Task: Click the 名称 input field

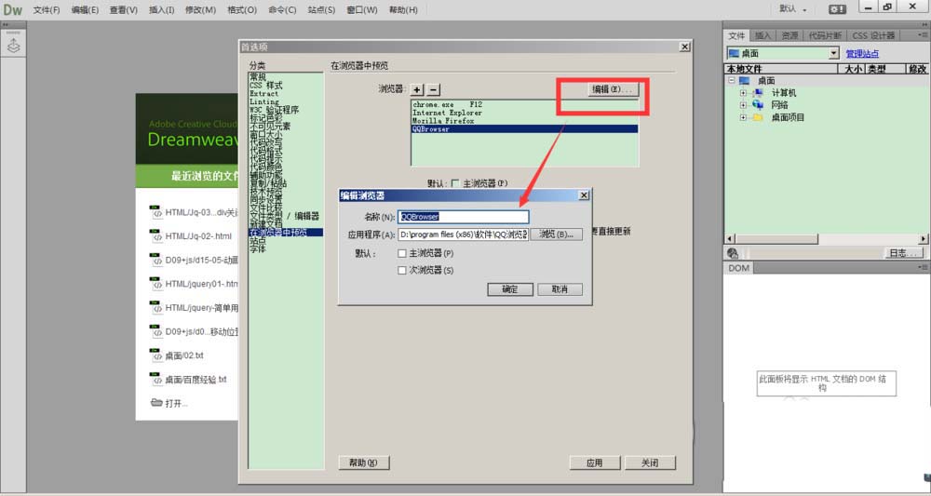Action: [464, 217]
